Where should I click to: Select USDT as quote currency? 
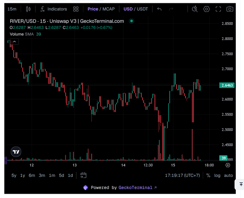(x=142, y=9)
